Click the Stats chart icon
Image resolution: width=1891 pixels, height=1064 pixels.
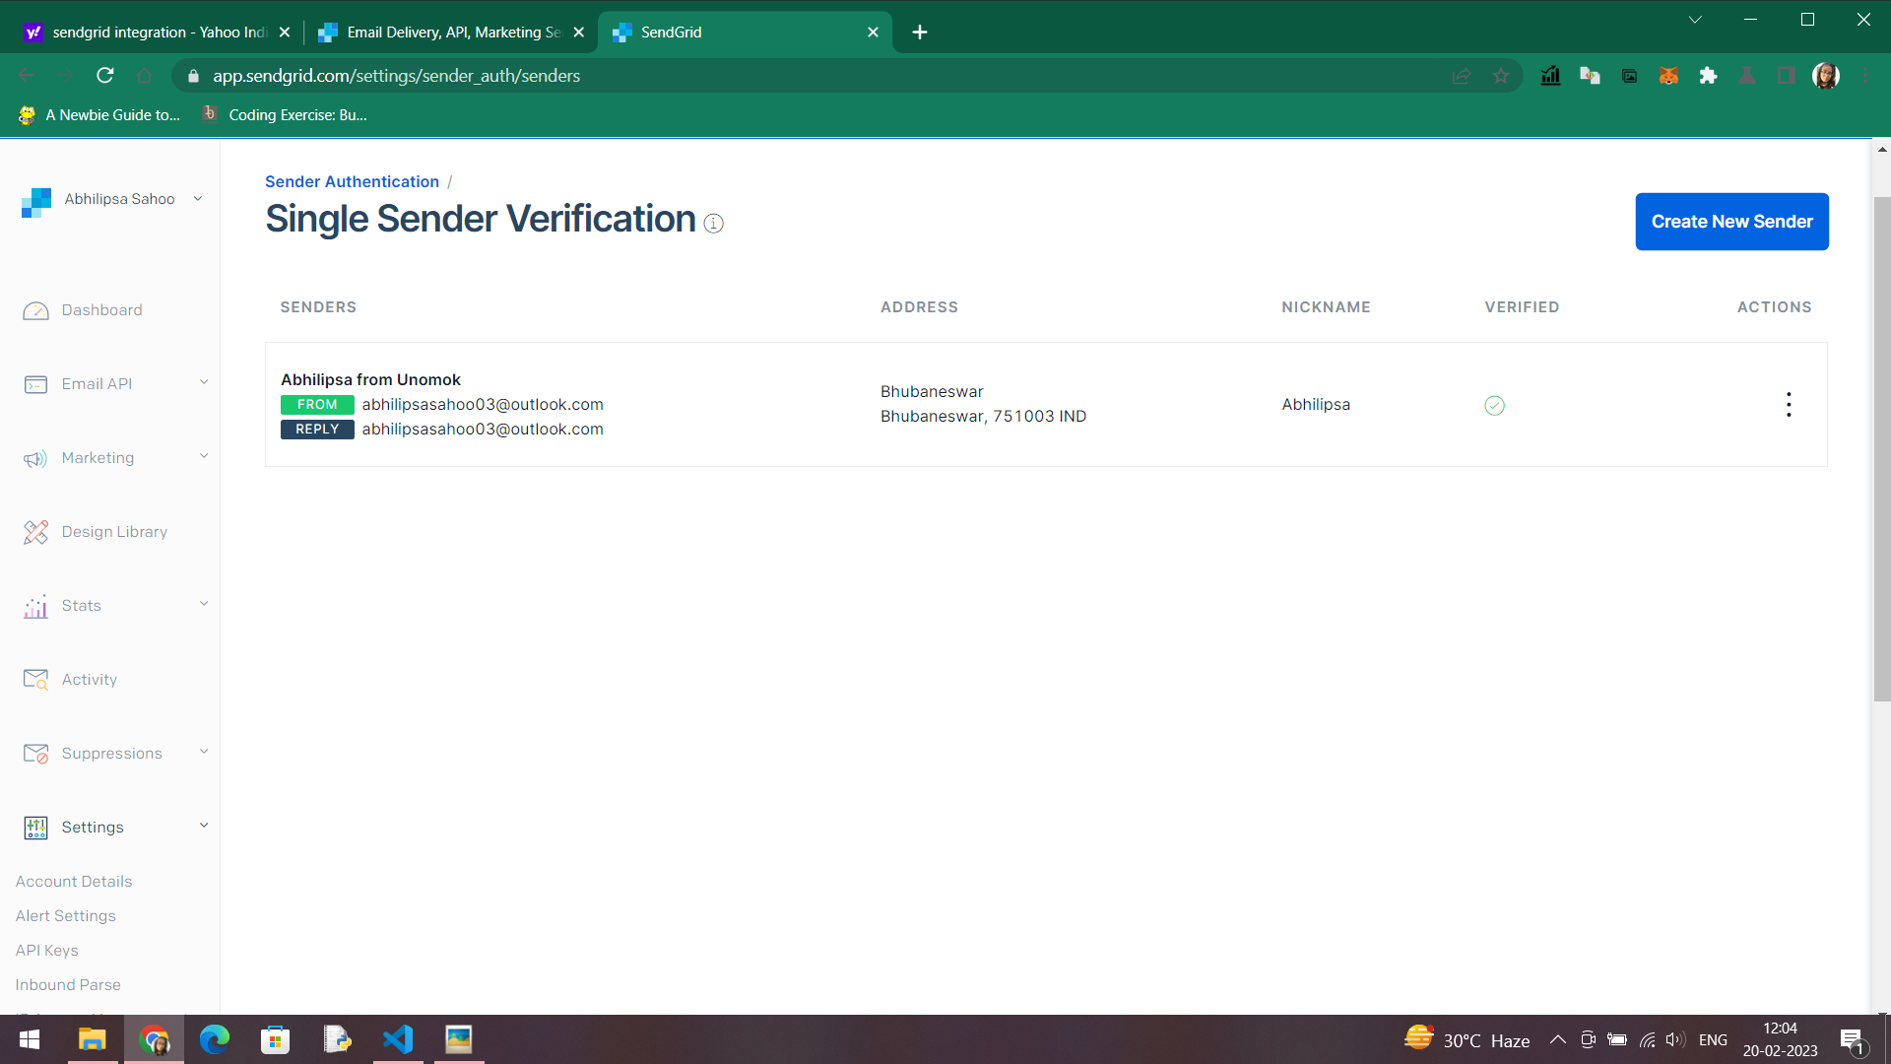tap(35, 606)
